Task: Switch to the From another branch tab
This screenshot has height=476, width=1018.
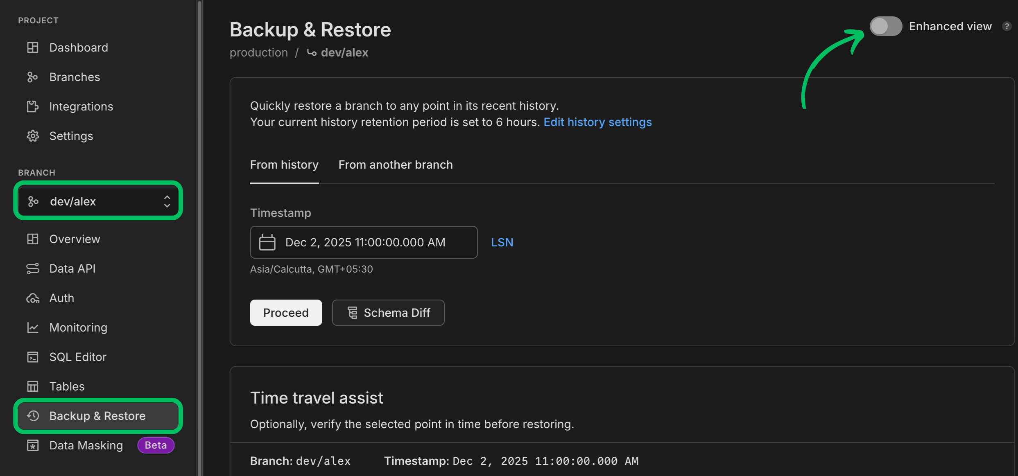Action: point(395,165)
